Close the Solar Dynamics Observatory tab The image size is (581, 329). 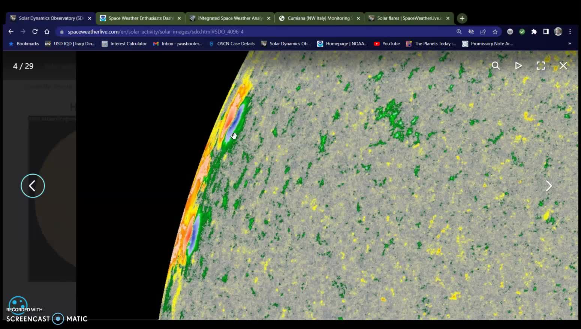coord(90,18)
